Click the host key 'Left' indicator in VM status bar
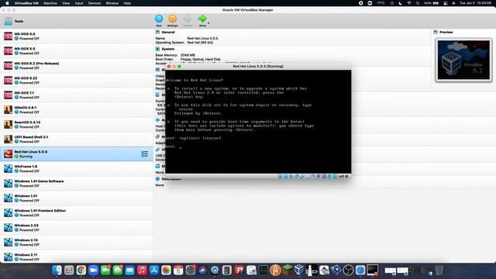 coord(341,176)
